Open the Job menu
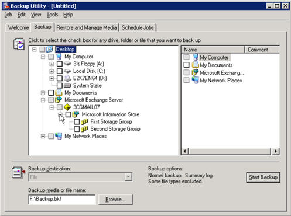This screenshot has width=291, height=216. point(8,15)
